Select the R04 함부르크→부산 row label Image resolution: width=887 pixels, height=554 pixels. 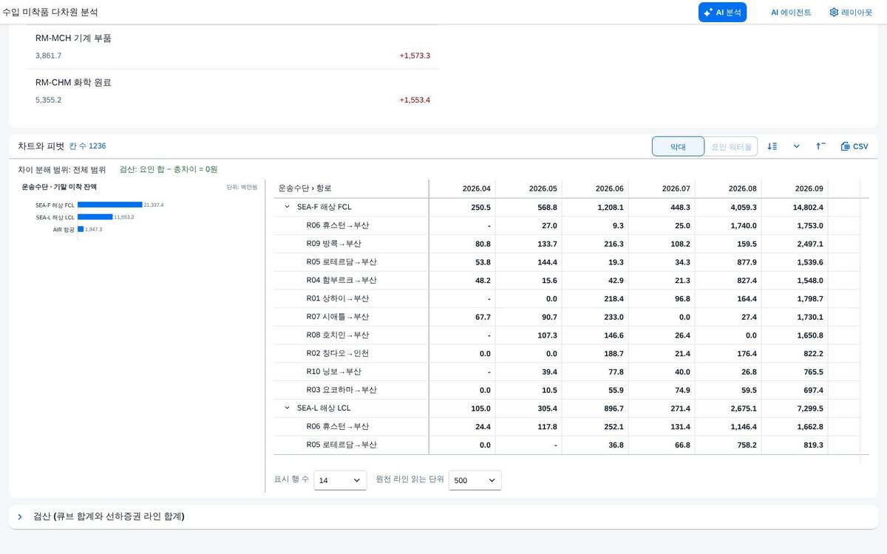[x=341, y=281]
